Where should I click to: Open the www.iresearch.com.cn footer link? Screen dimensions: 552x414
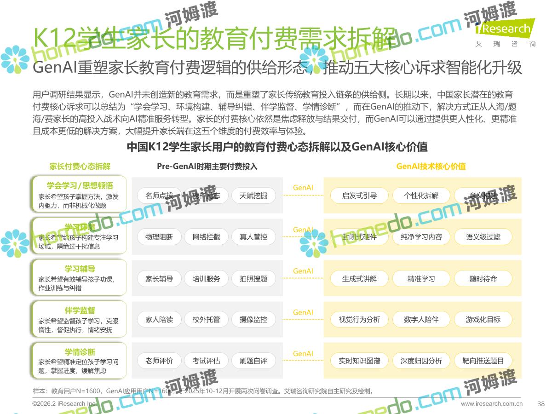tap(491, 404)
